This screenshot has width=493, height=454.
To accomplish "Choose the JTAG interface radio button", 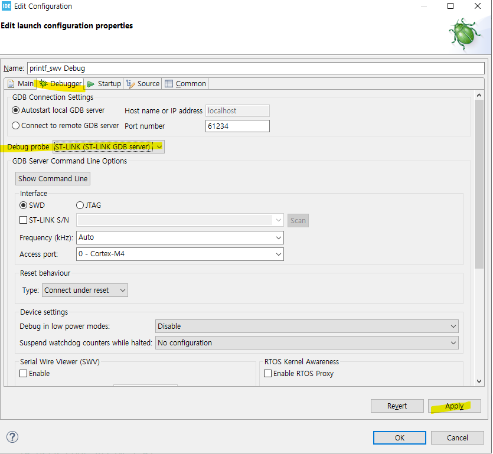I will [80, 205].
